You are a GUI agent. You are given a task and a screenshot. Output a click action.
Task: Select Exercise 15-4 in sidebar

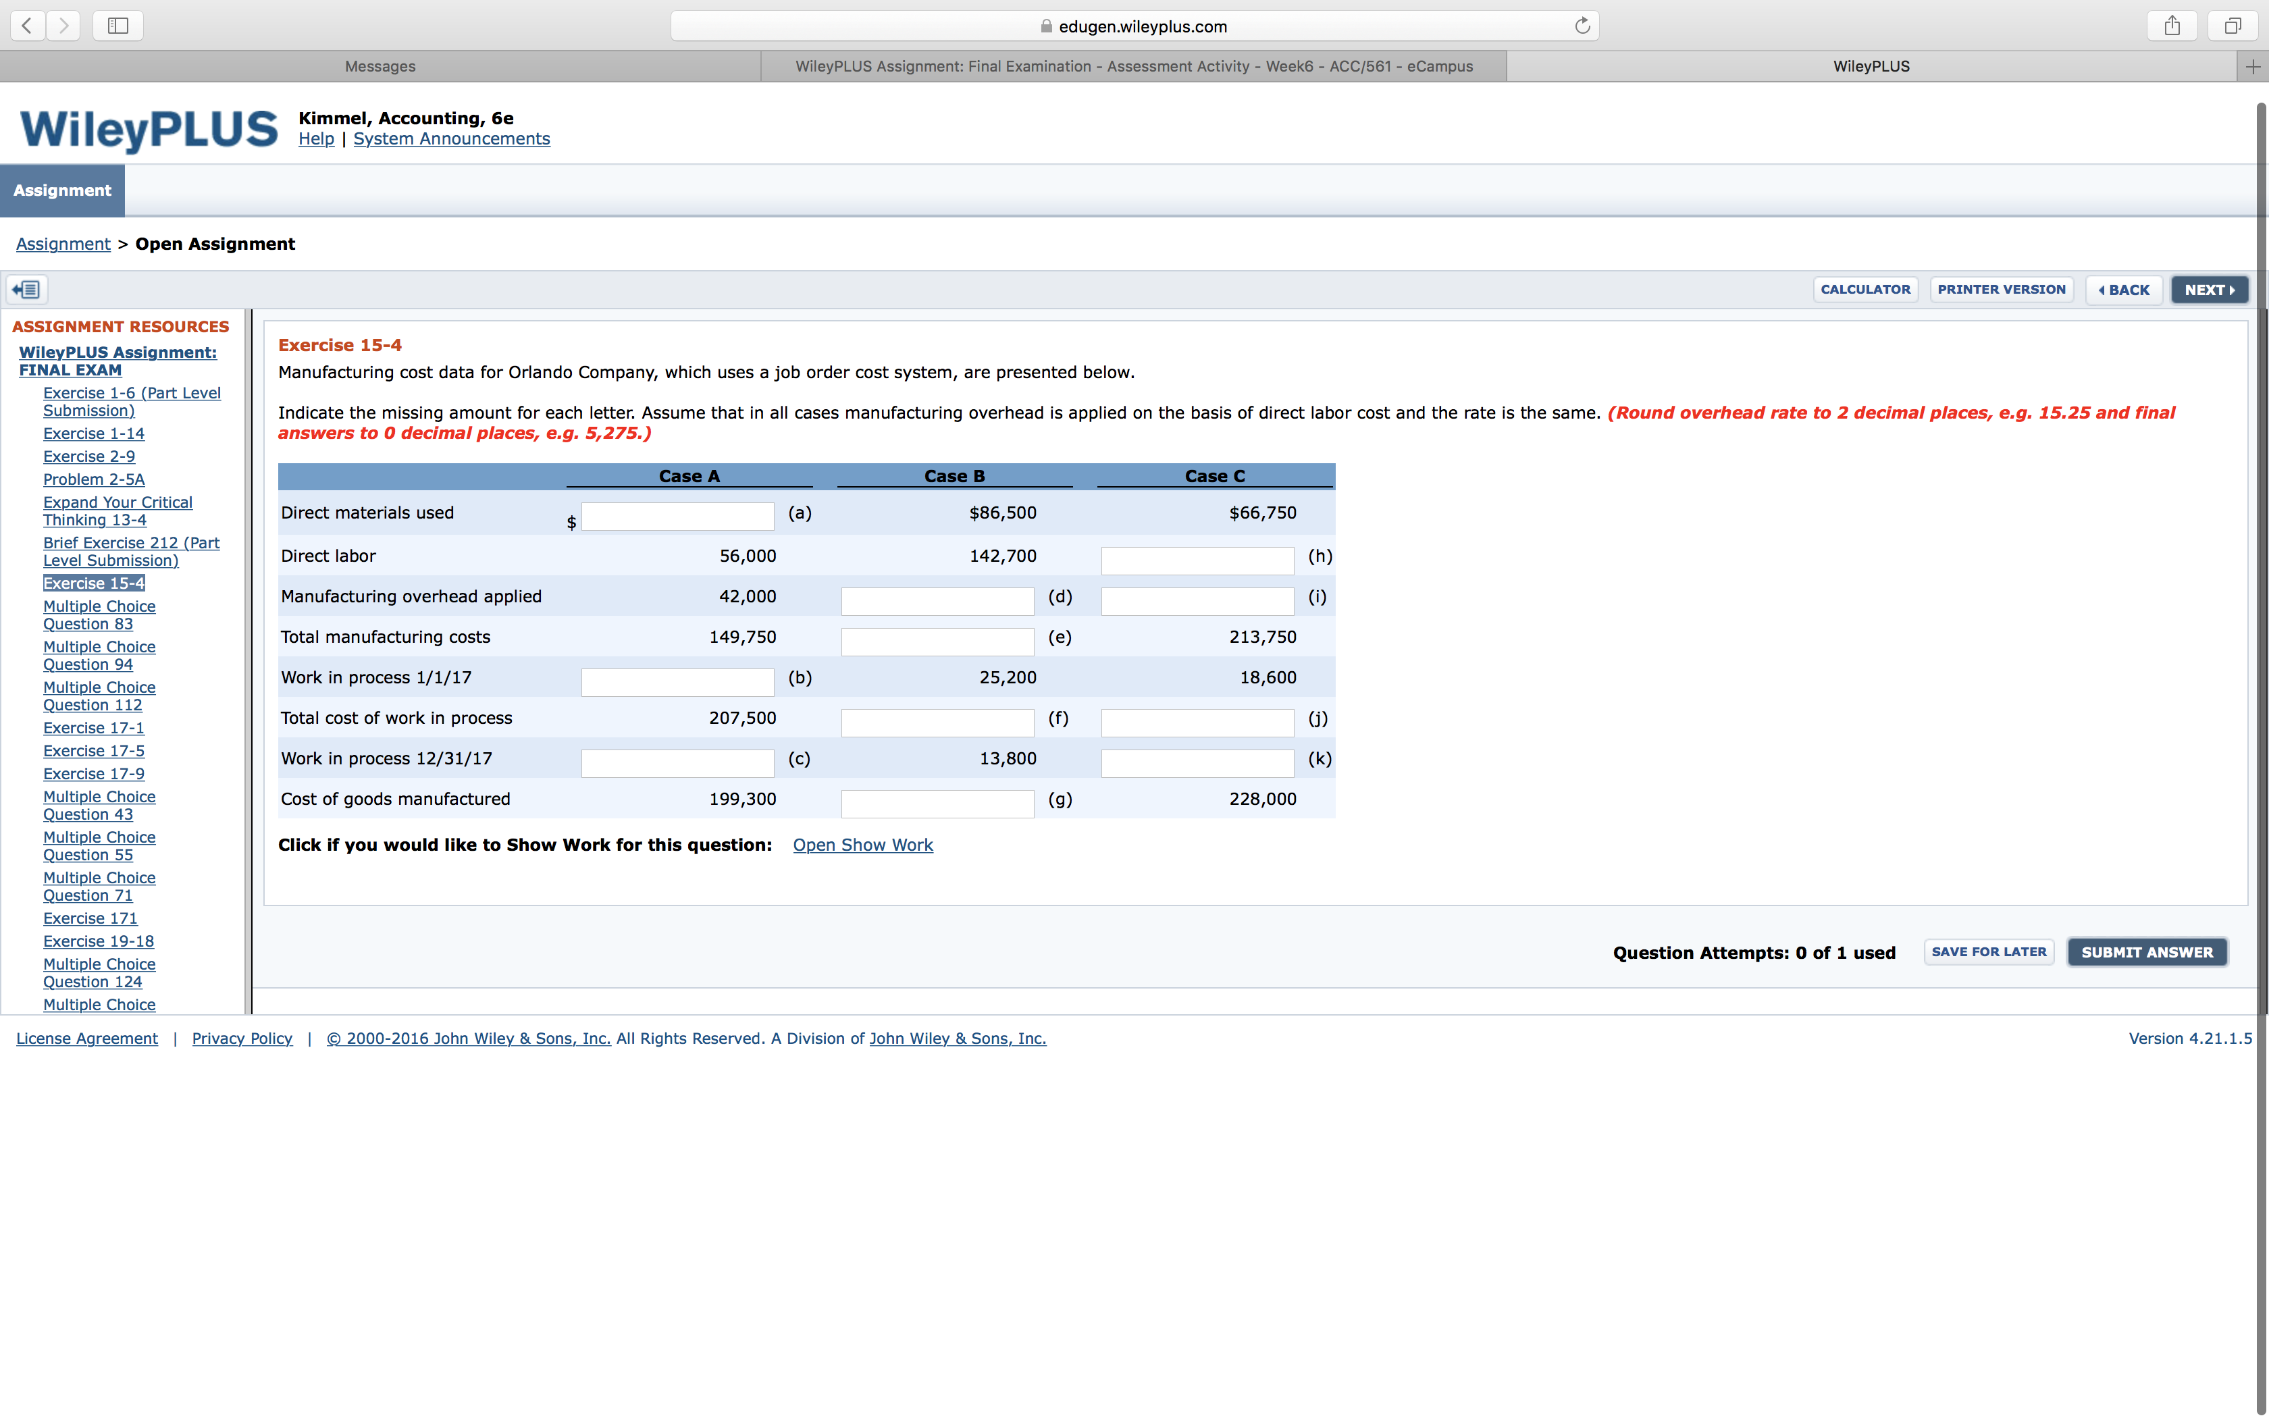pyautogui.click(x=94, y=583)
